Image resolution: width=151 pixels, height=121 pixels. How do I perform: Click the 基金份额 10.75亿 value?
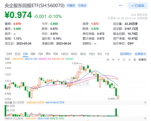pos(133,34)
